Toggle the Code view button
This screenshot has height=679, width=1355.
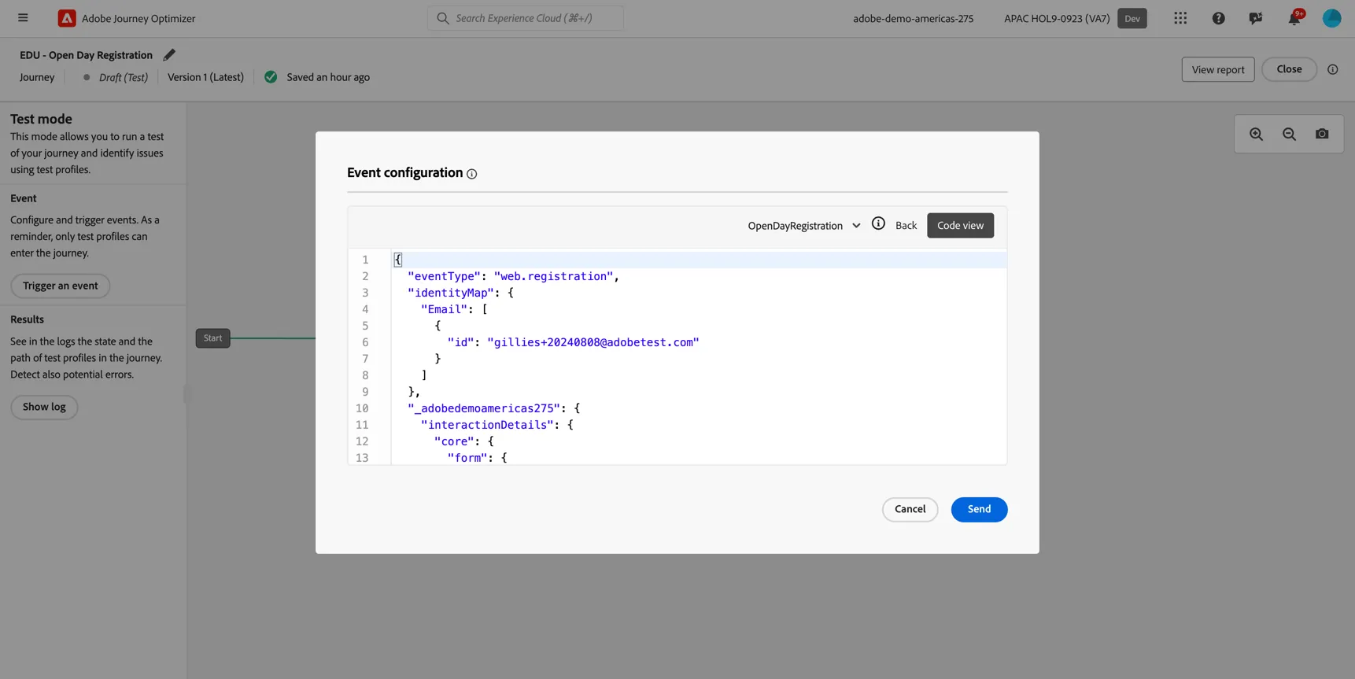point(960,226)
